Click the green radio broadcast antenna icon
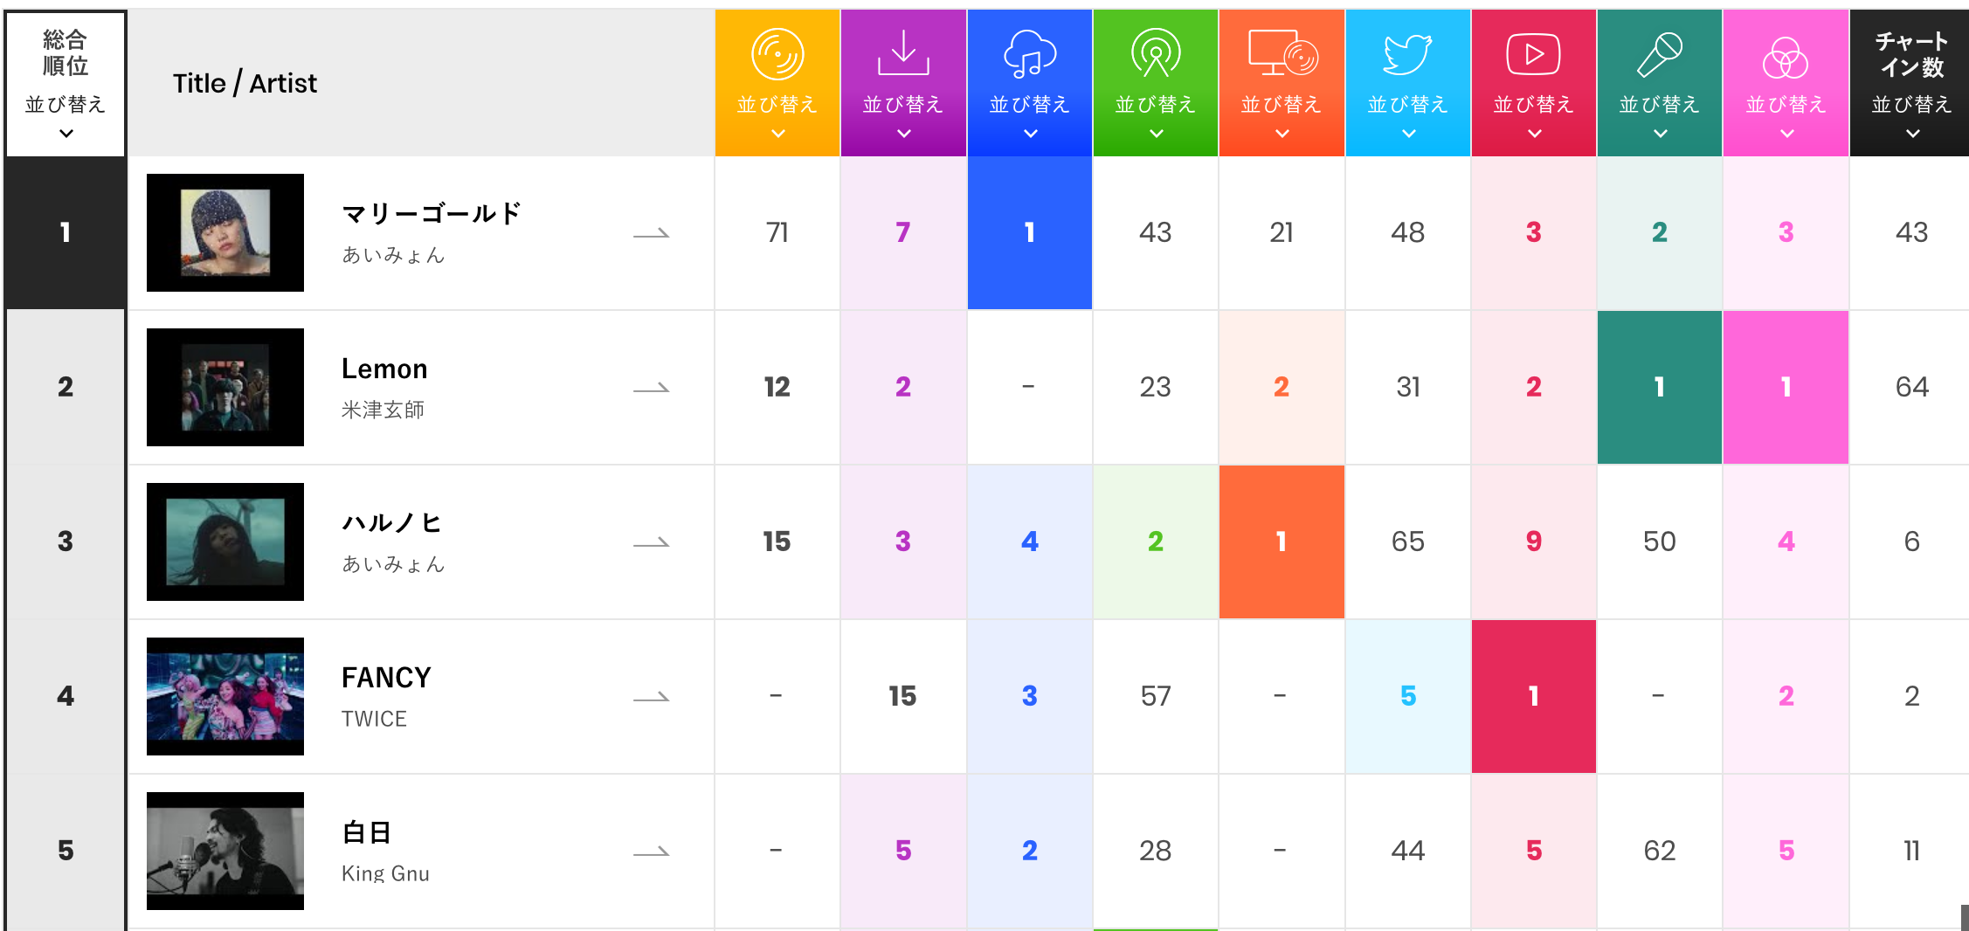The height and width of the screenshot is (931, 1969). (1155, 52)
